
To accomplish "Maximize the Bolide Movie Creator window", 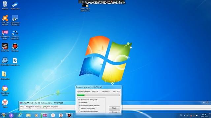I will (207, 103).
